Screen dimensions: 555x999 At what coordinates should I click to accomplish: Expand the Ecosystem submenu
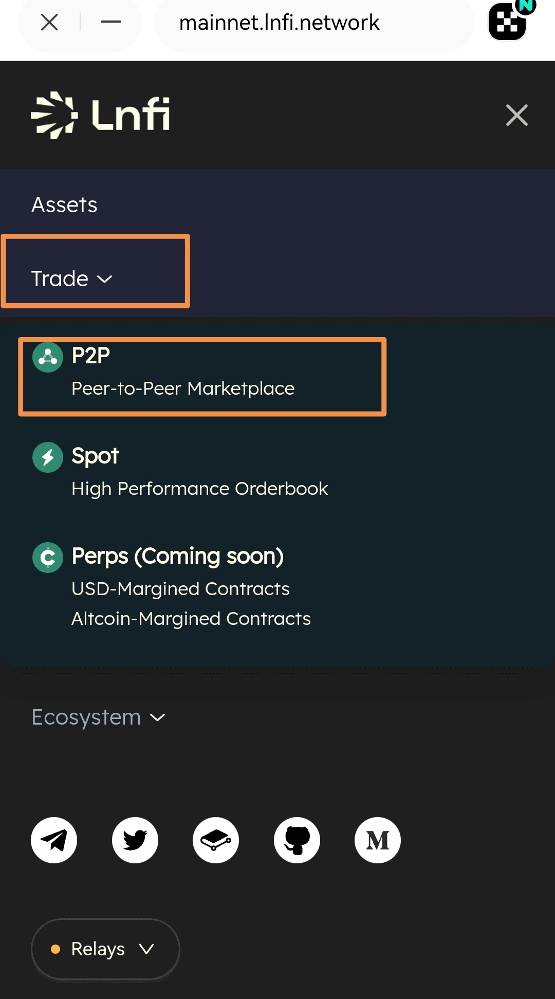point(99,717)
